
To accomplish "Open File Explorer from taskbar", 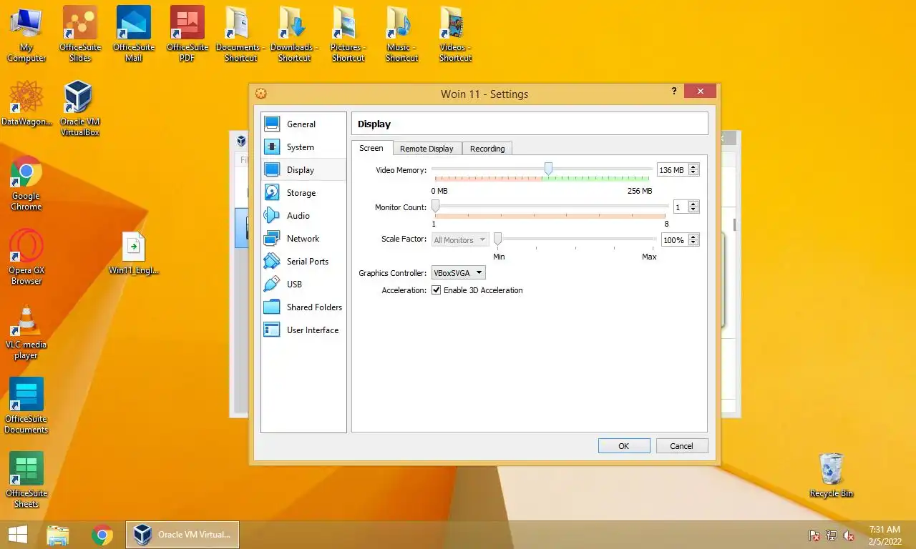I will (x=58, y=535).
